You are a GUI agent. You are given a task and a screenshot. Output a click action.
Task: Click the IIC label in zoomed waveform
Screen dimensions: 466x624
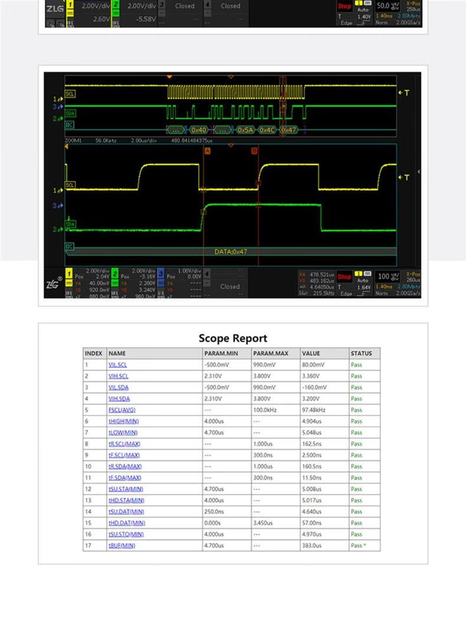click(x=69, y=247)
